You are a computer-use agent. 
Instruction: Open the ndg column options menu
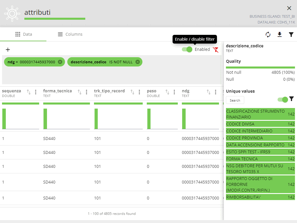pyautogui.click(x=215, y=92)
